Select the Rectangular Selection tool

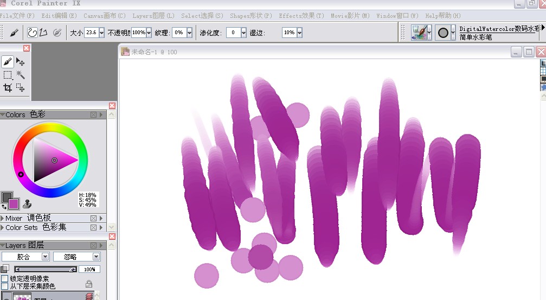[8, 75]
